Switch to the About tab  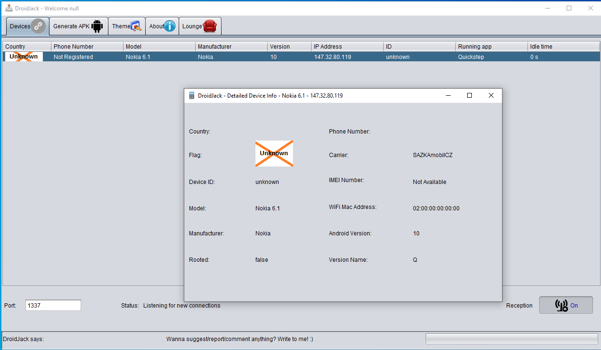click(162, 26)
